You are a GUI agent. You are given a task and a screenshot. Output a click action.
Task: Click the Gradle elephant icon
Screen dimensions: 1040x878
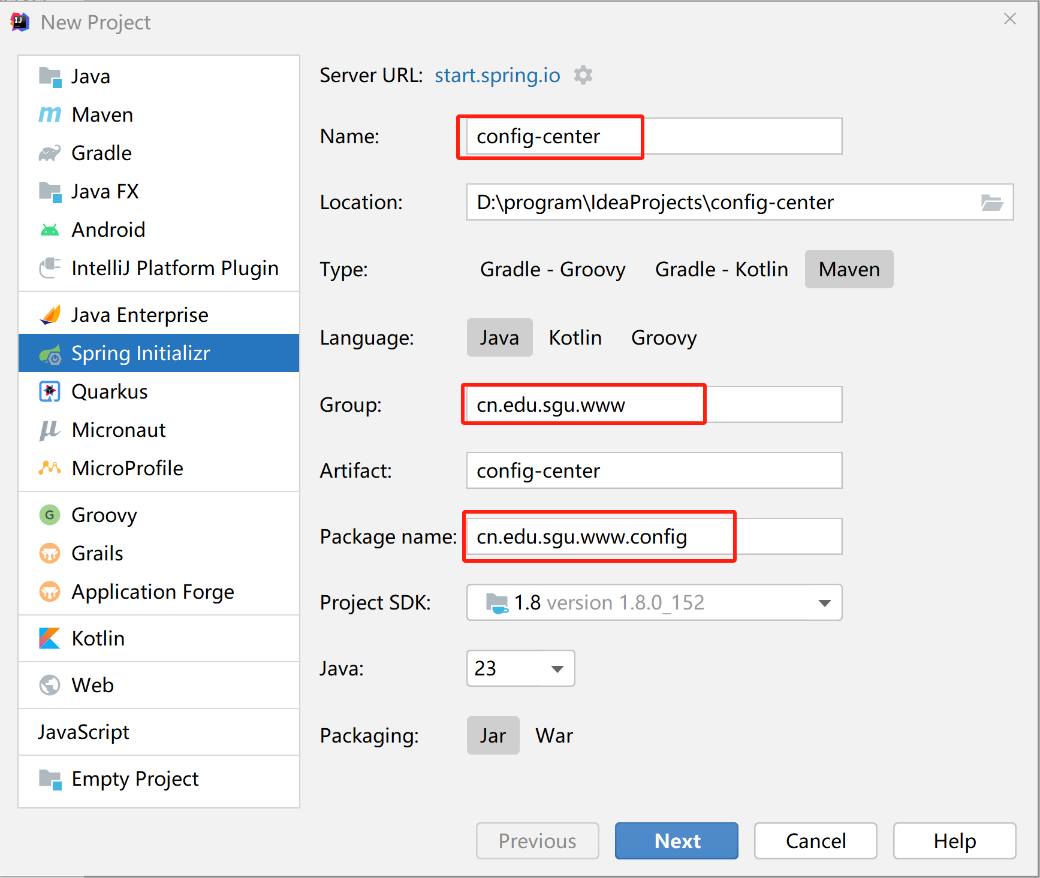[50, 153]
